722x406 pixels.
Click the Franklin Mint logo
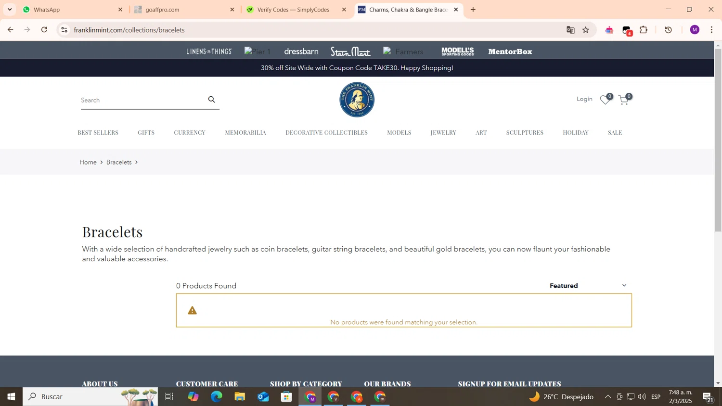[x=357, y=100]
